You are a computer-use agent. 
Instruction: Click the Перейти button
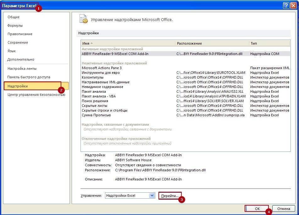pos(170,196)
